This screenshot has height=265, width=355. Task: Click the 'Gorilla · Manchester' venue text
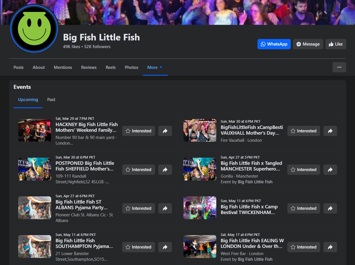tap(239, 176)
